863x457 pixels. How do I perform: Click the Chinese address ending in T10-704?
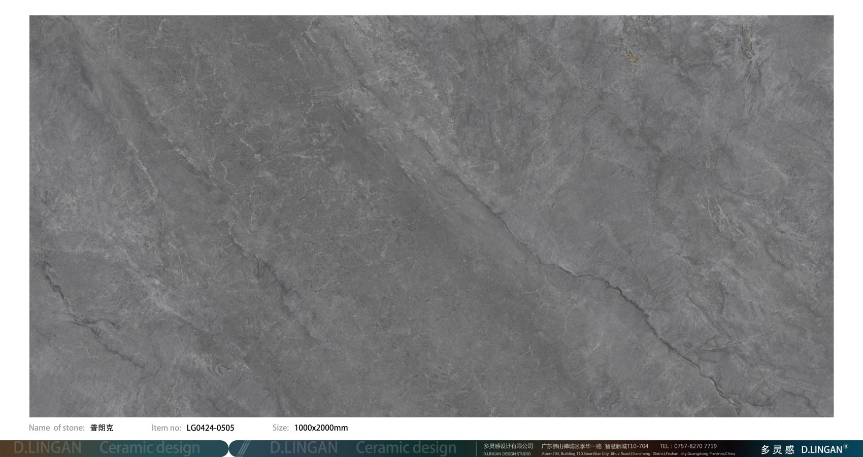pyautogui.click(x=594, y=446)
